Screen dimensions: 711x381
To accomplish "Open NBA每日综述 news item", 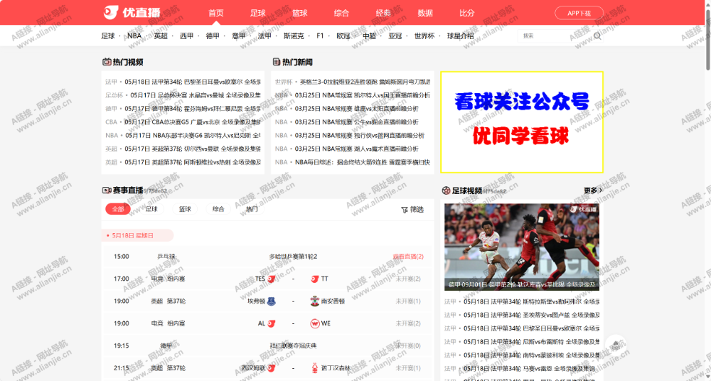I will pyautogui.click(x=363, y=162).
